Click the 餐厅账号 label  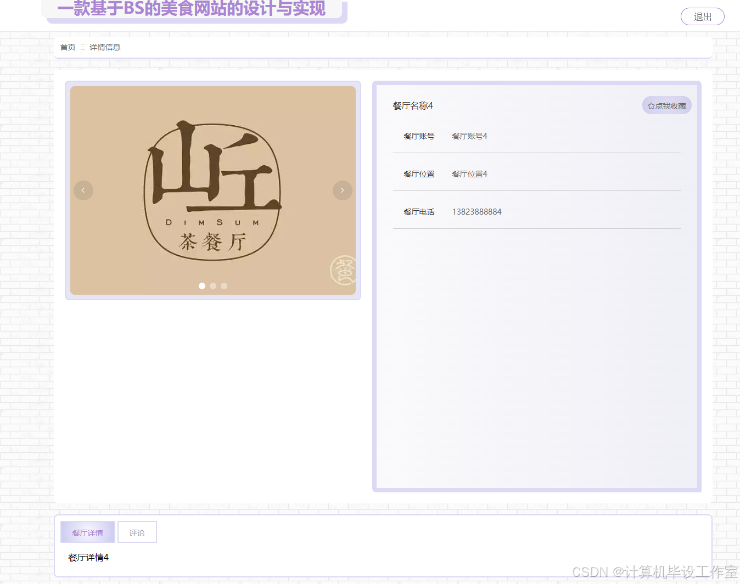419,136
